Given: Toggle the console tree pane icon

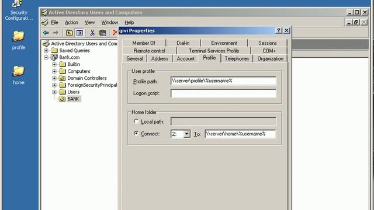Looking at the screenshot, I should point(79,33).
